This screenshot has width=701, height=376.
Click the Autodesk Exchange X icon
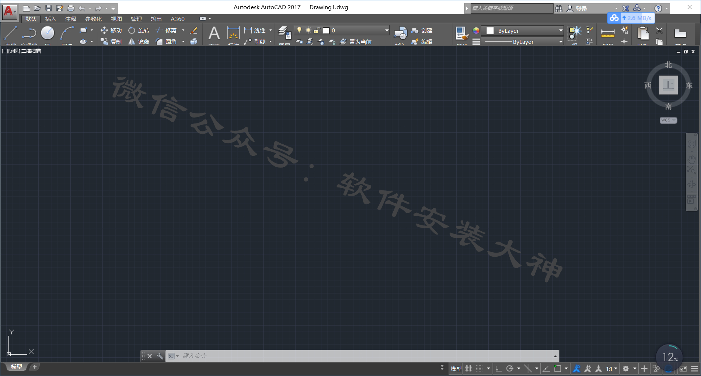[626, 8]
